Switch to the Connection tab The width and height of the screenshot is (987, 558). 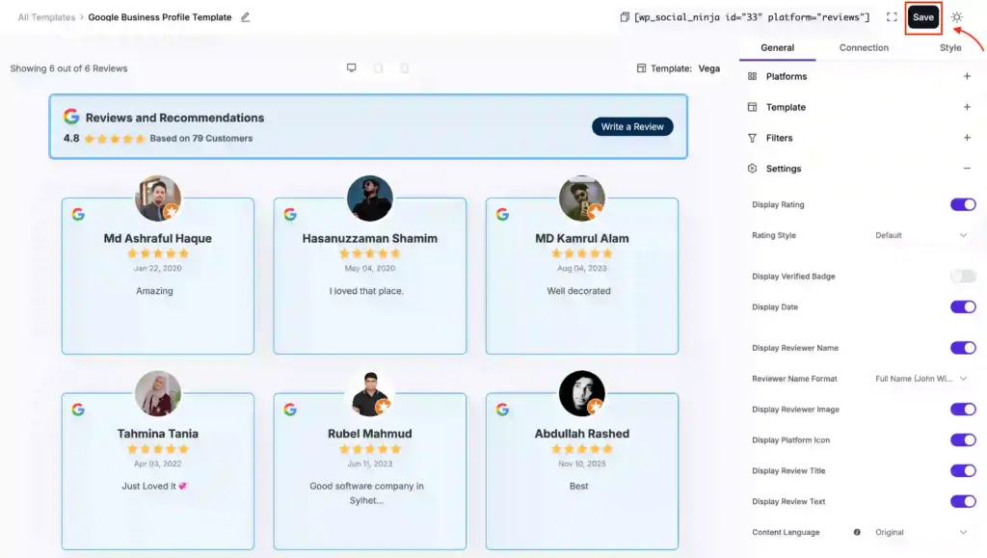click(863, 47)
